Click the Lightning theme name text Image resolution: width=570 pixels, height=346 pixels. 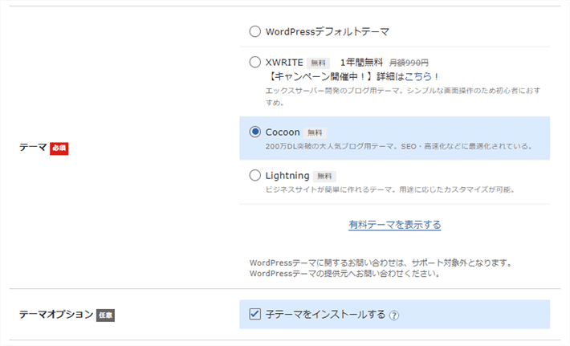tap(287, 175)
